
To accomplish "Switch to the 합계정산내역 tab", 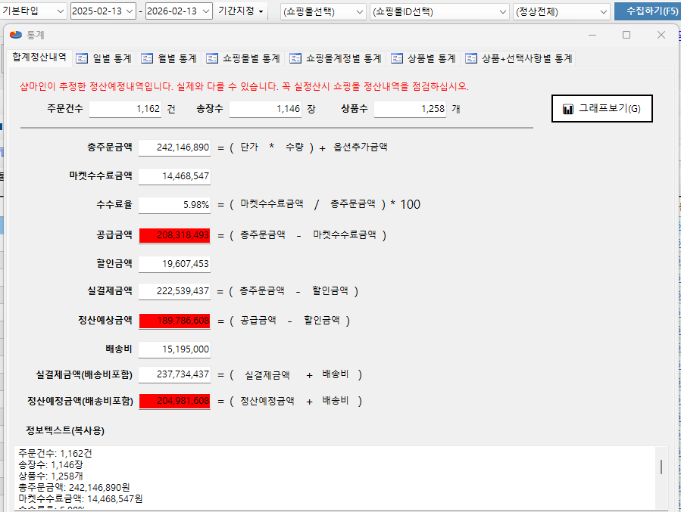I will click(38, 57).
